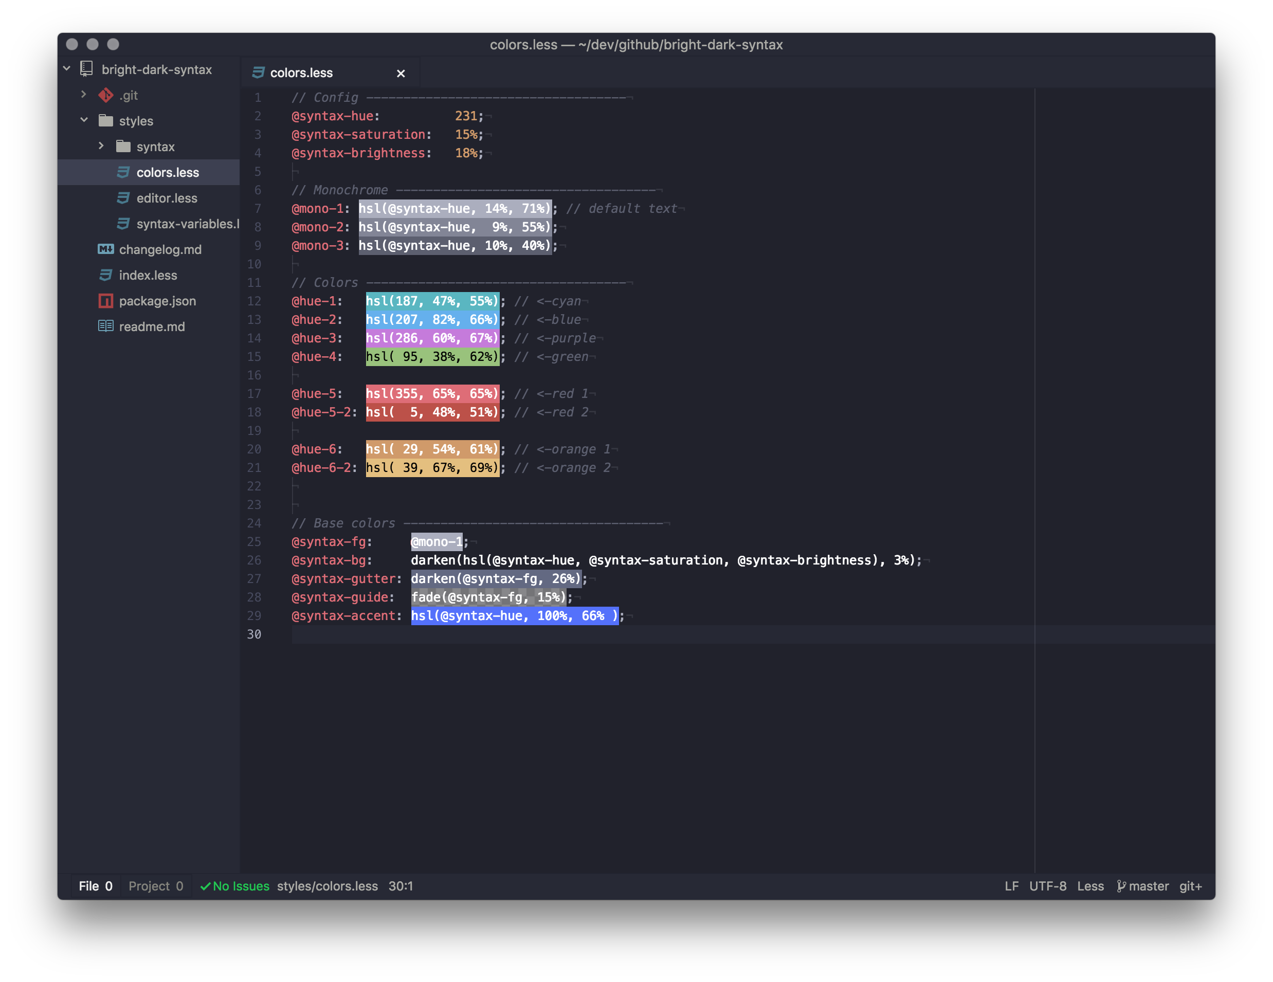This screenshot has height=982, width=1273.
Task: Expand the syntax folder chevron
Action: pos(101,146)
